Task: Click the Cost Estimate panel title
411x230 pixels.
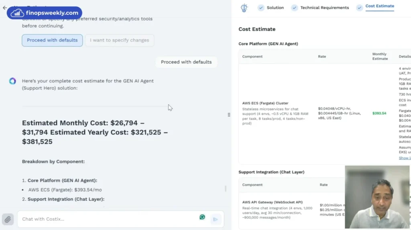Action: click(x=257, y=29)
